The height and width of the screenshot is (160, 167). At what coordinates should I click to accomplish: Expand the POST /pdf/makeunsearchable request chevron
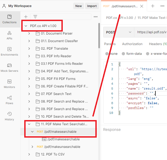pos(32,147)
